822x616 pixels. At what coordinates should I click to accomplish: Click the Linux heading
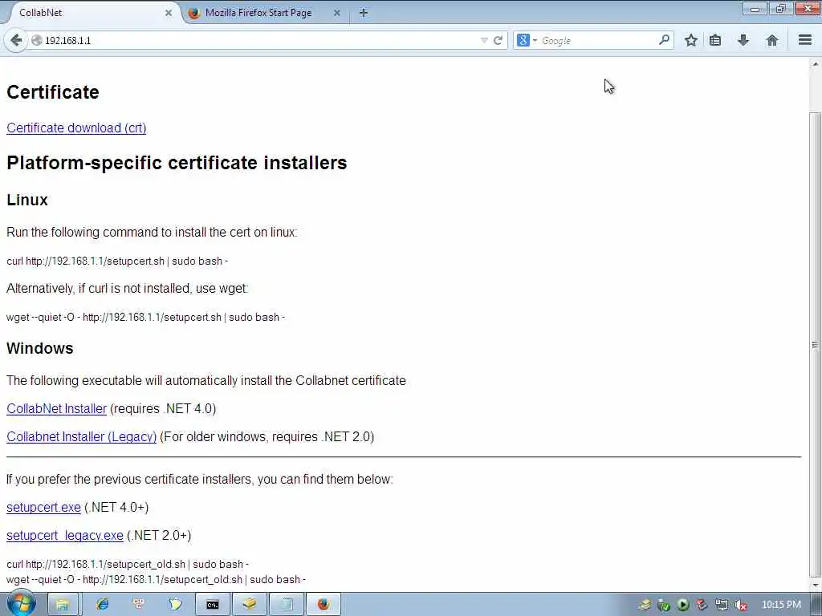[x=27, y=200]
